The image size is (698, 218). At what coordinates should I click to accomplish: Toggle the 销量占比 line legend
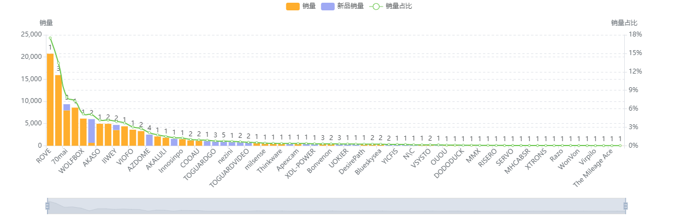click(399, 6)
